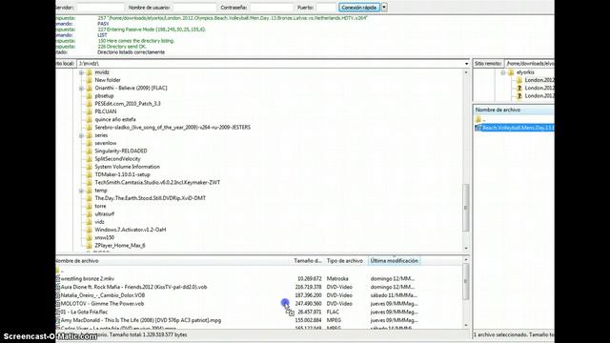This screenshot has height=343, width=610.
Task: Select the vidz folder icon
Action: tap(89, 222)
